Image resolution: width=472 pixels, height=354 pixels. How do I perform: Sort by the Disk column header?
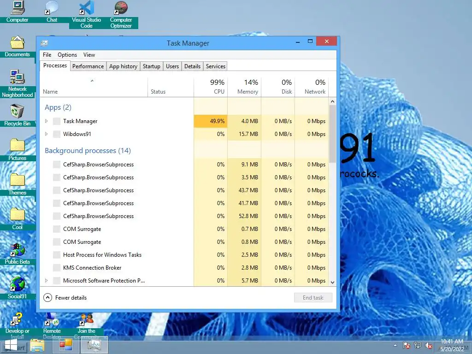[278, 87]
